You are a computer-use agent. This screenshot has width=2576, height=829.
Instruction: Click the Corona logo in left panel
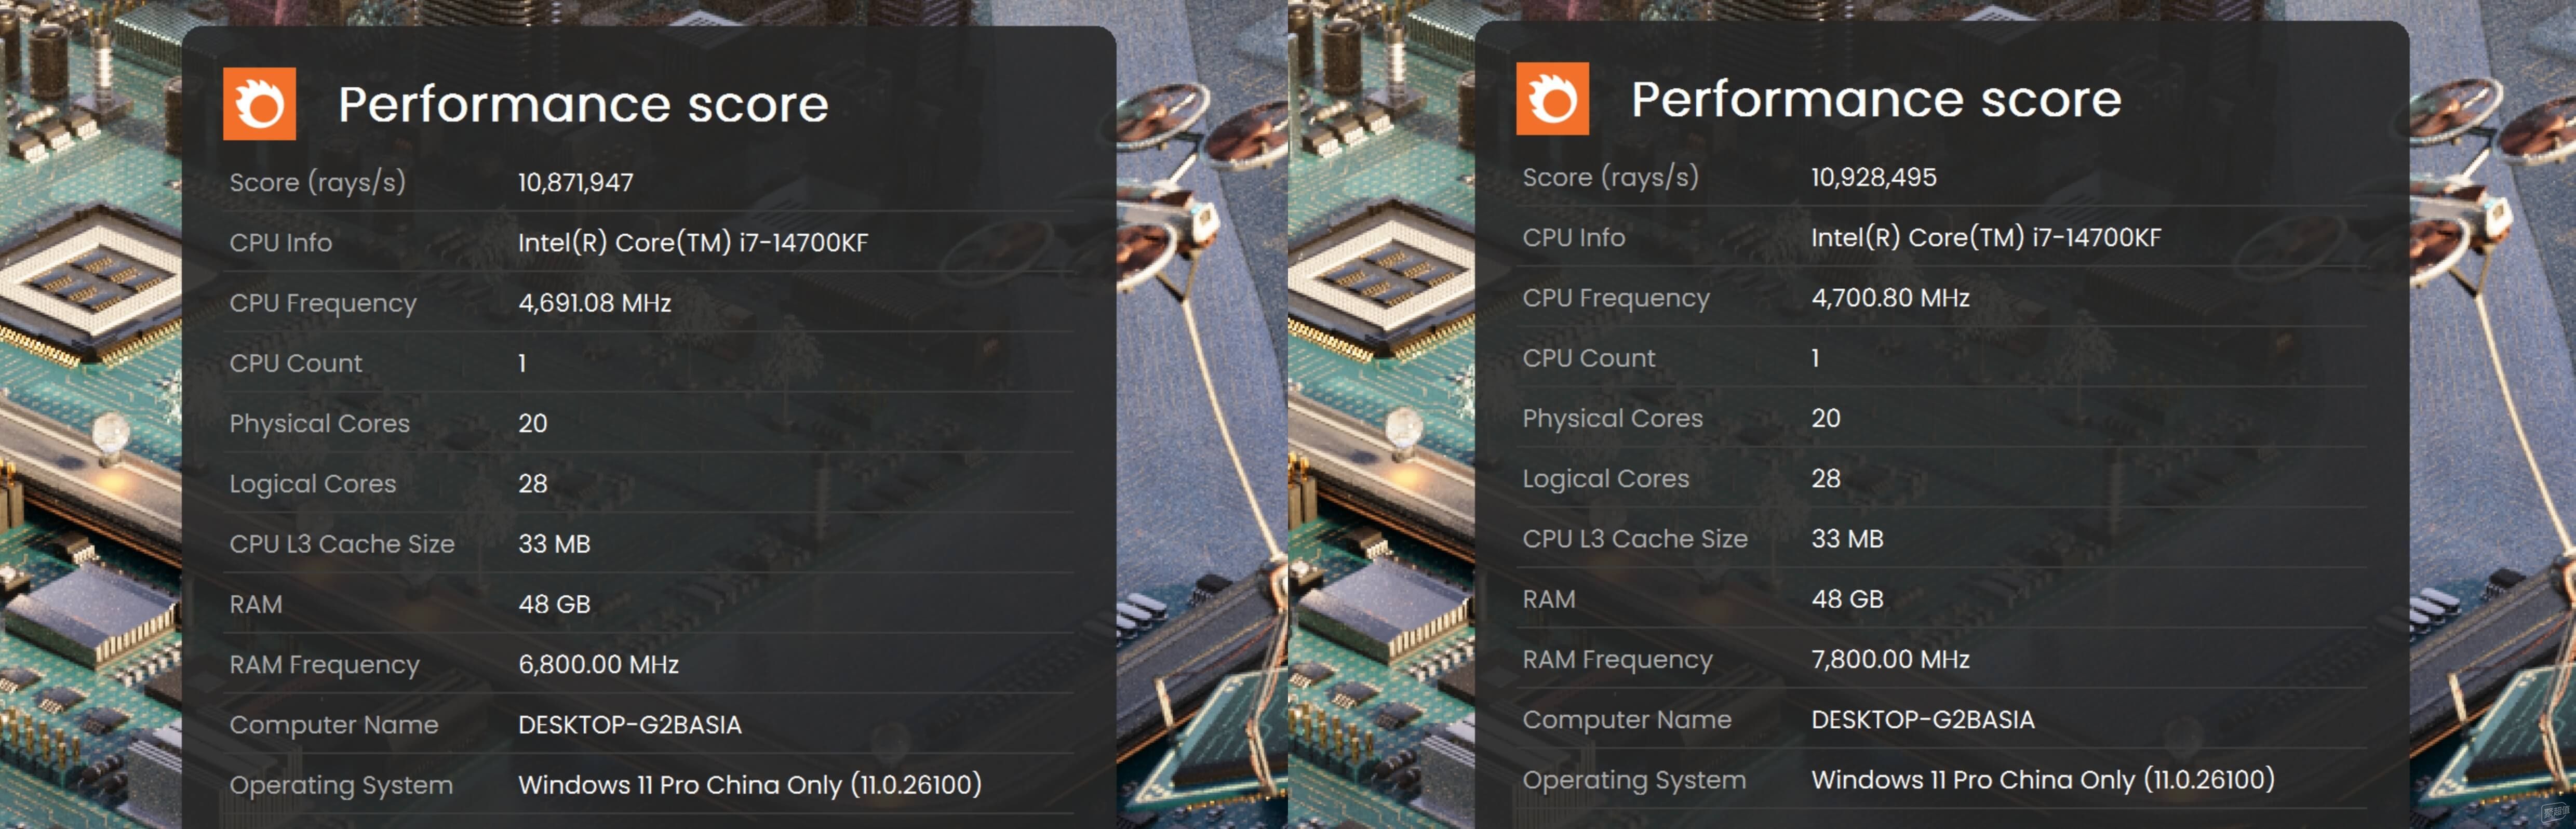[x=259, y=104]
